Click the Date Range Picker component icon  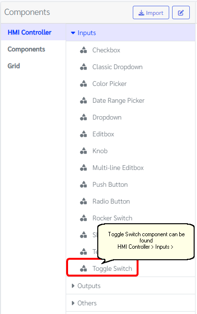click(83, 100)
